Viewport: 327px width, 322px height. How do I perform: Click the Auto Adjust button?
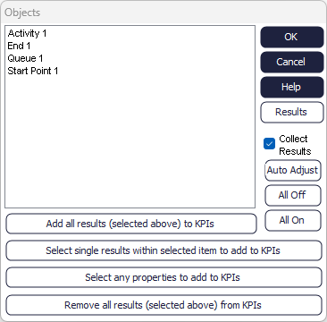click(x=293, y=170)
